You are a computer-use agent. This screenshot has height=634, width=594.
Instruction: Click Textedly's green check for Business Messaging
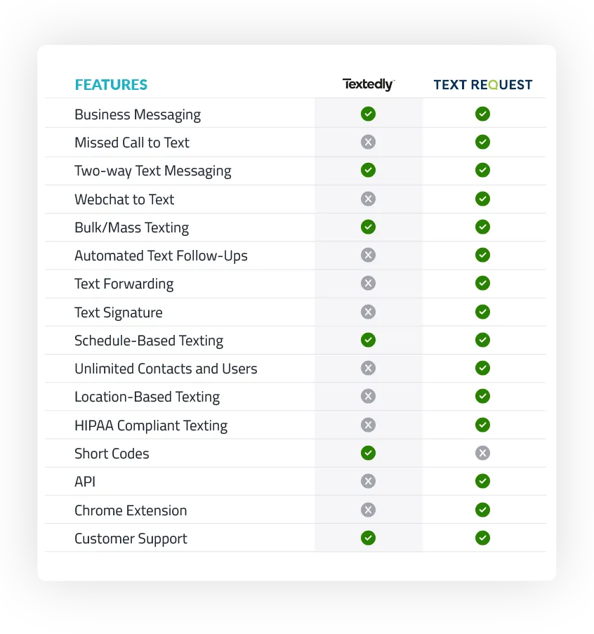tap(368, 114)
